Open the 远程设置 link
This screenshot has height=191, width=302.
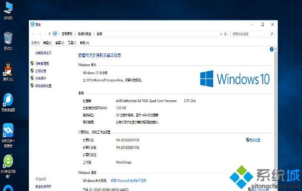coord(41,71)
